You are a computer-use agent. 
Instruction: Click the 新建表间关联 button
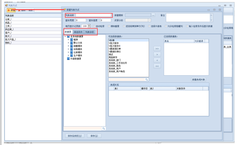198,79
